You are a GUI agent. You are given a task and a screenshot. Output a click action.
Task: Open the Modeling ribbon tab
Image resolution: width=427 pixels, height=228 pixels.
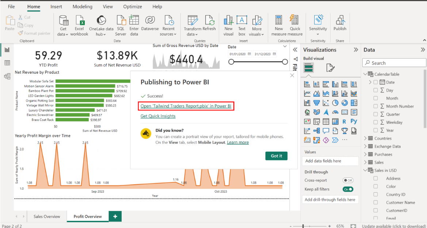(x=82, y=7)
